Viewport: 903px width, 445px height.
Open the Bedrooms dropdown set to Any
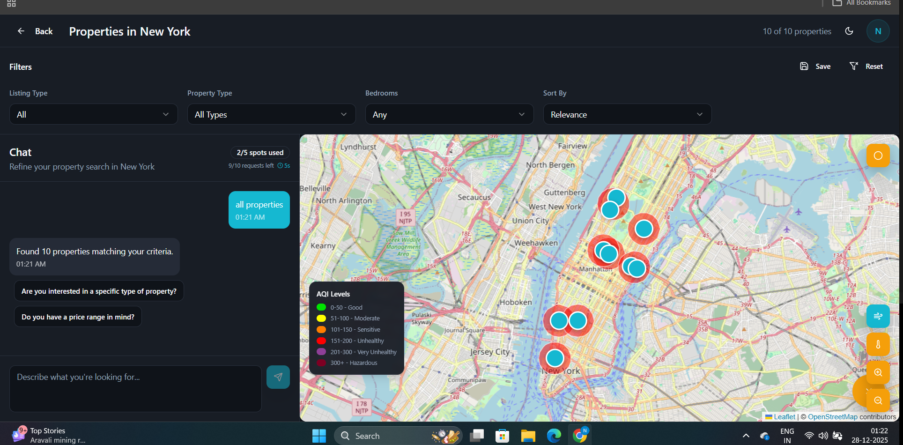tap(449, 114)
